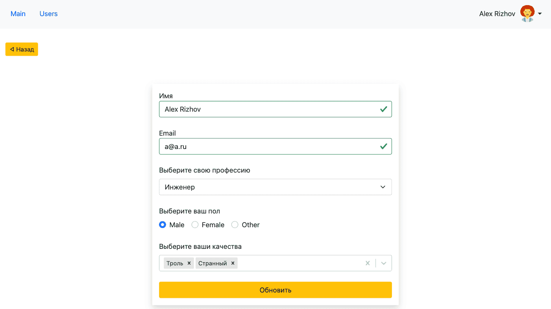Click the user avatar icon
The height and width of the screenshot is (309, 551).
pyautogui.click(x=527, y=14)
